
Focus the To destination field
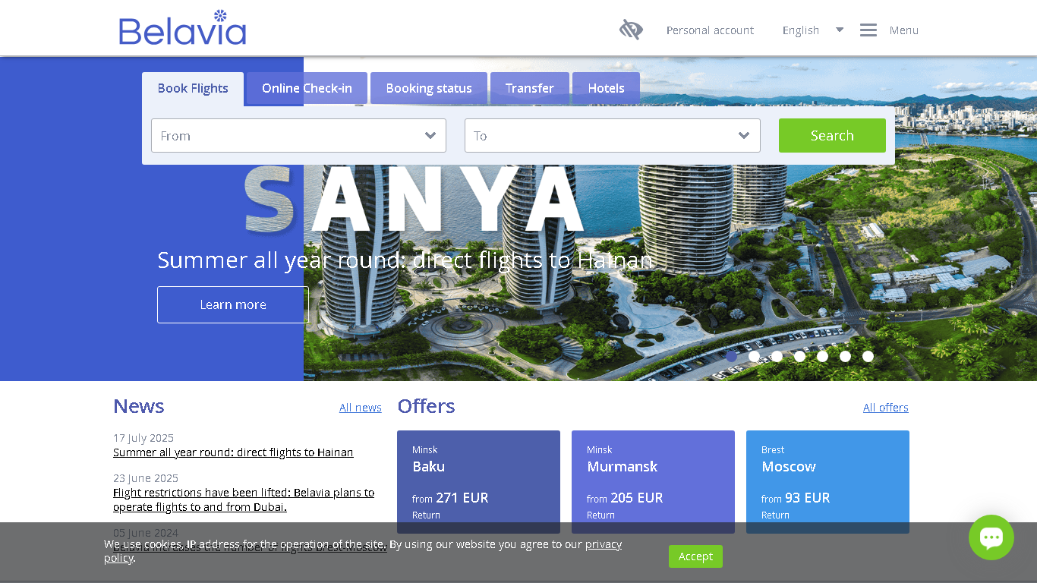pos(613,136)
